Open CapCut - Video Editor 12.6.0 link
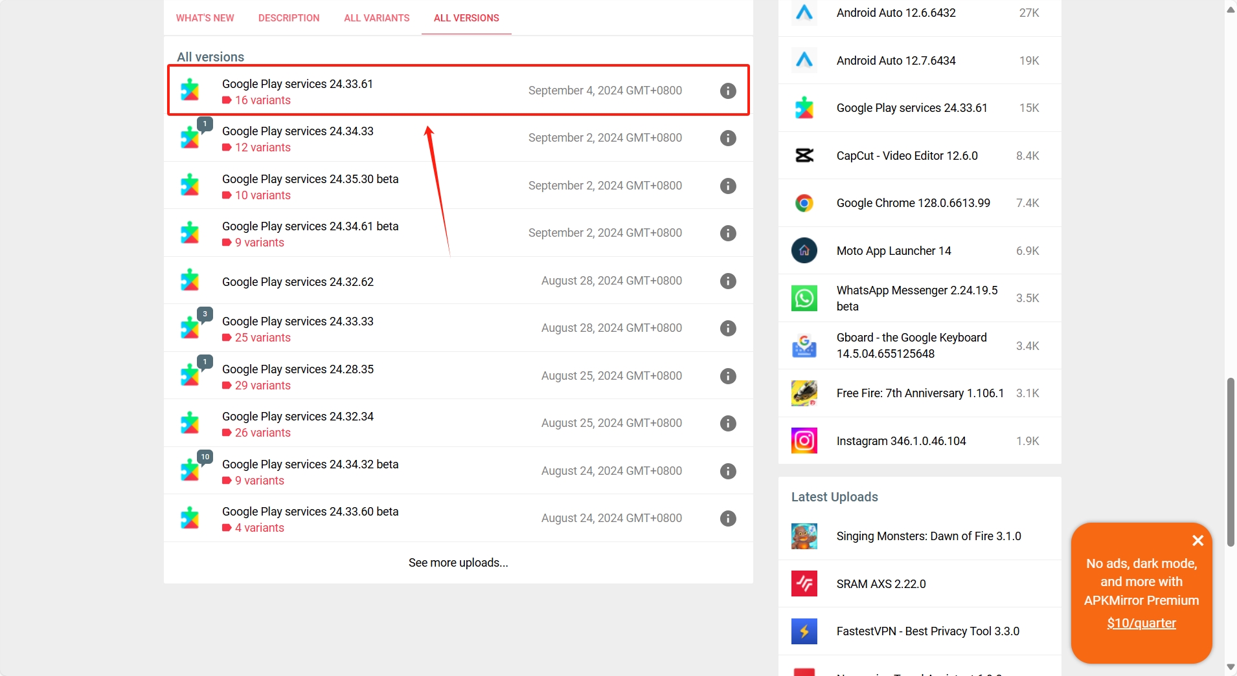 [x=907, y=156]
